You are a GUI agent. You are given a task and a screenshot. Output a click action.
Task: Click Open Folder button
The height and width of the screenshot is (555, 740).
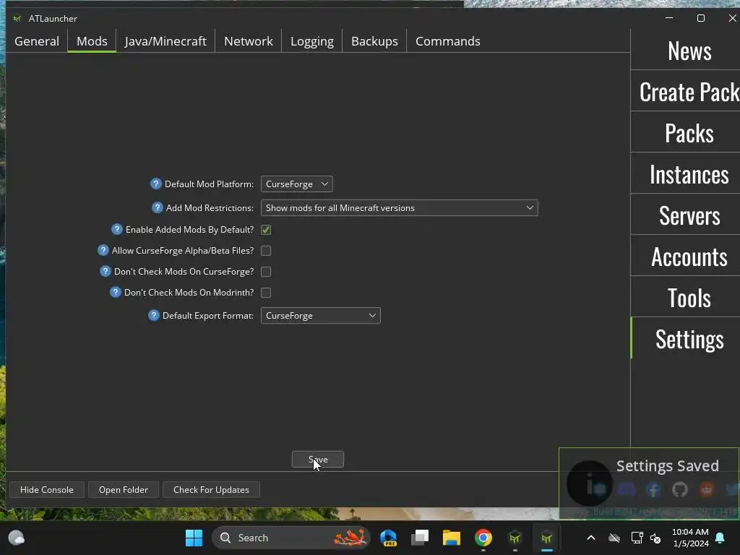tap(124, 489)
